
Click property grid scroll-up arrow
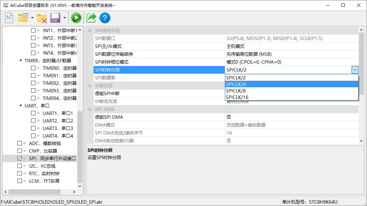[x=362, y=30]
